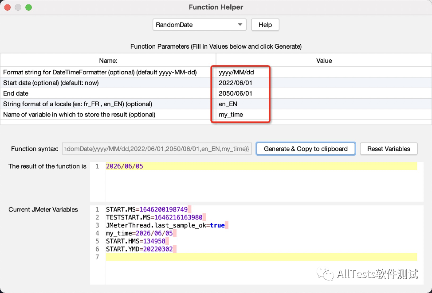Select the Function syntax text field
This screenshot has height=293, width=432.
click(157, 149)
